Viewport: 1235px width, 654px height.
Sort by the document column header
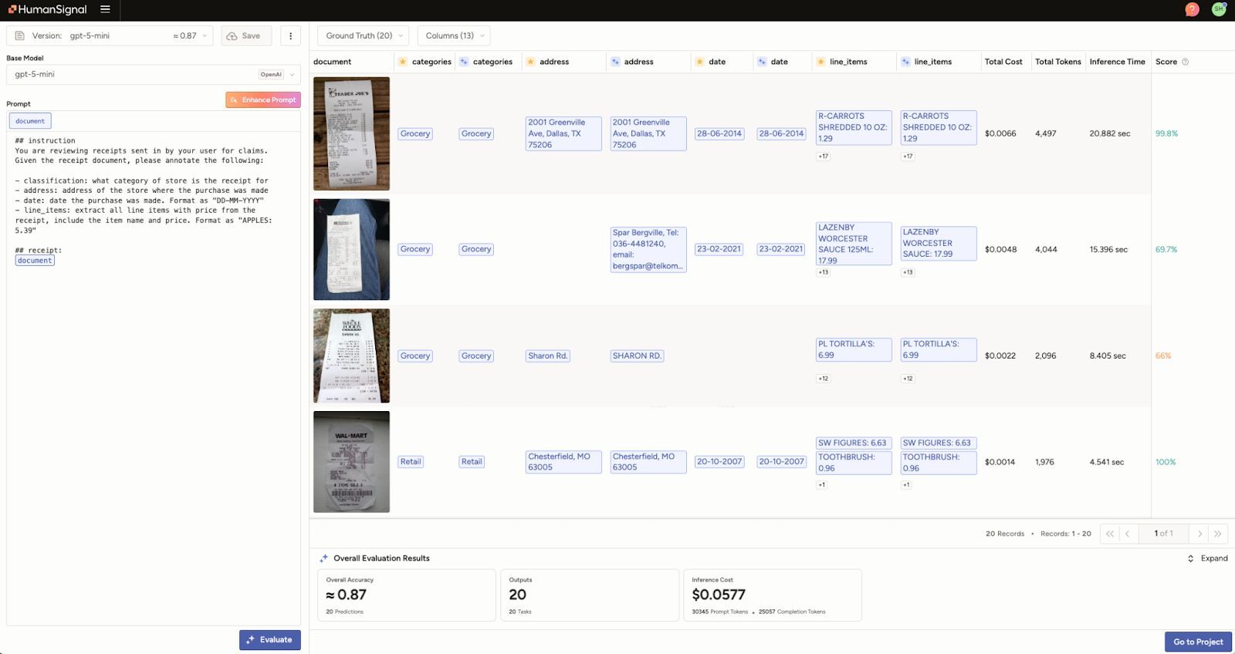click(x=332, y=62)
